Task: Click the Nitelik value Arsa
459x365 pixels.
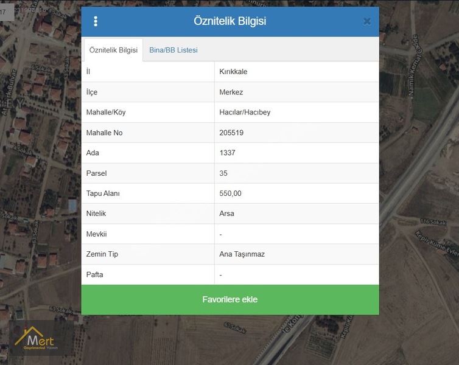Action: [x=226, y=214]
